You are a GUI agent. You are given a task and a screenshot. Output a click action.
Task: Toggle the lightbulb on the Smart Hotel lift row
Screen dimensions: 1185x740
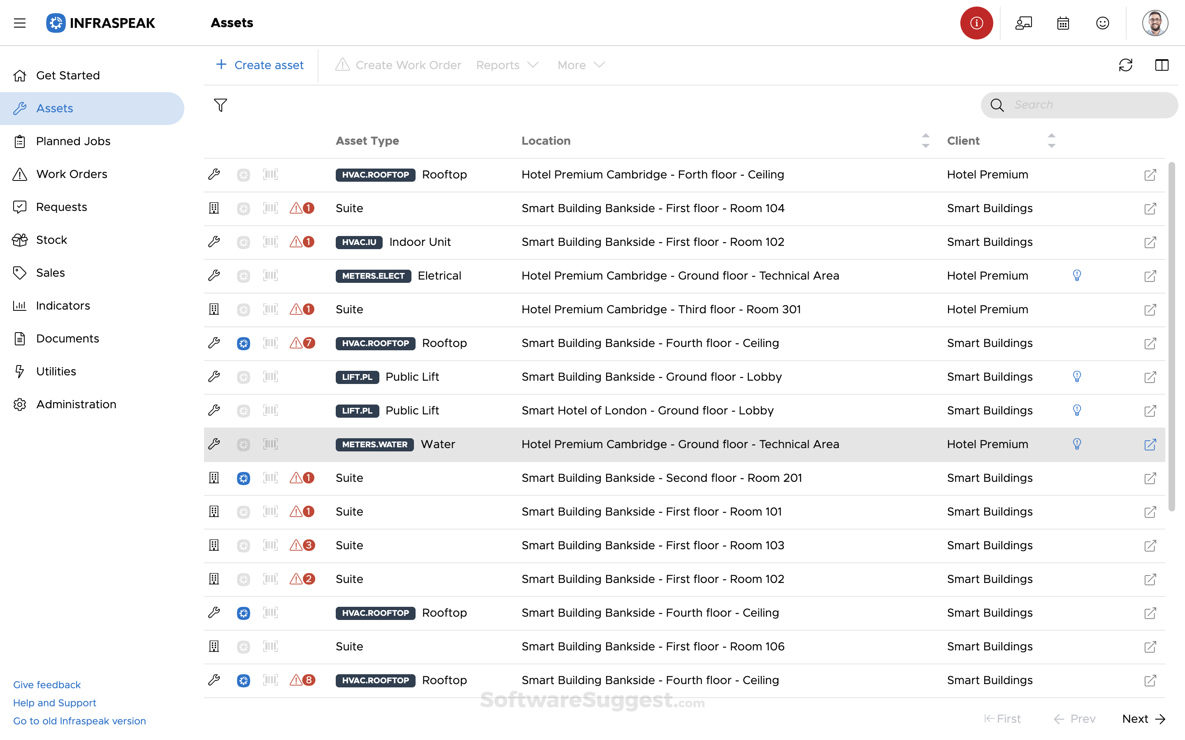pyautogui.click(x=1077, y=411)
